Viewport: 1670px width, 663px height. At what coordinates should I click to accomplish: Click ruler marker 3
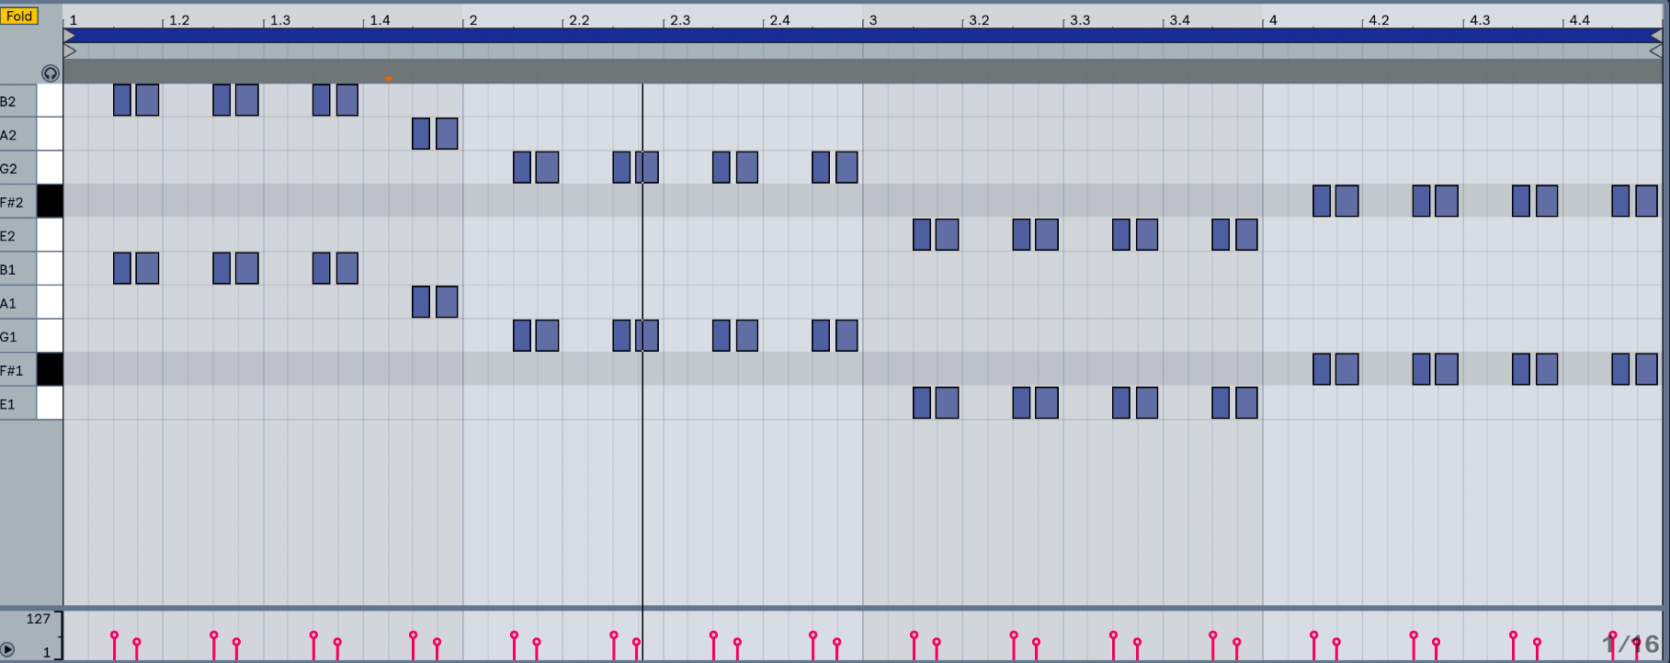[873, 19]
